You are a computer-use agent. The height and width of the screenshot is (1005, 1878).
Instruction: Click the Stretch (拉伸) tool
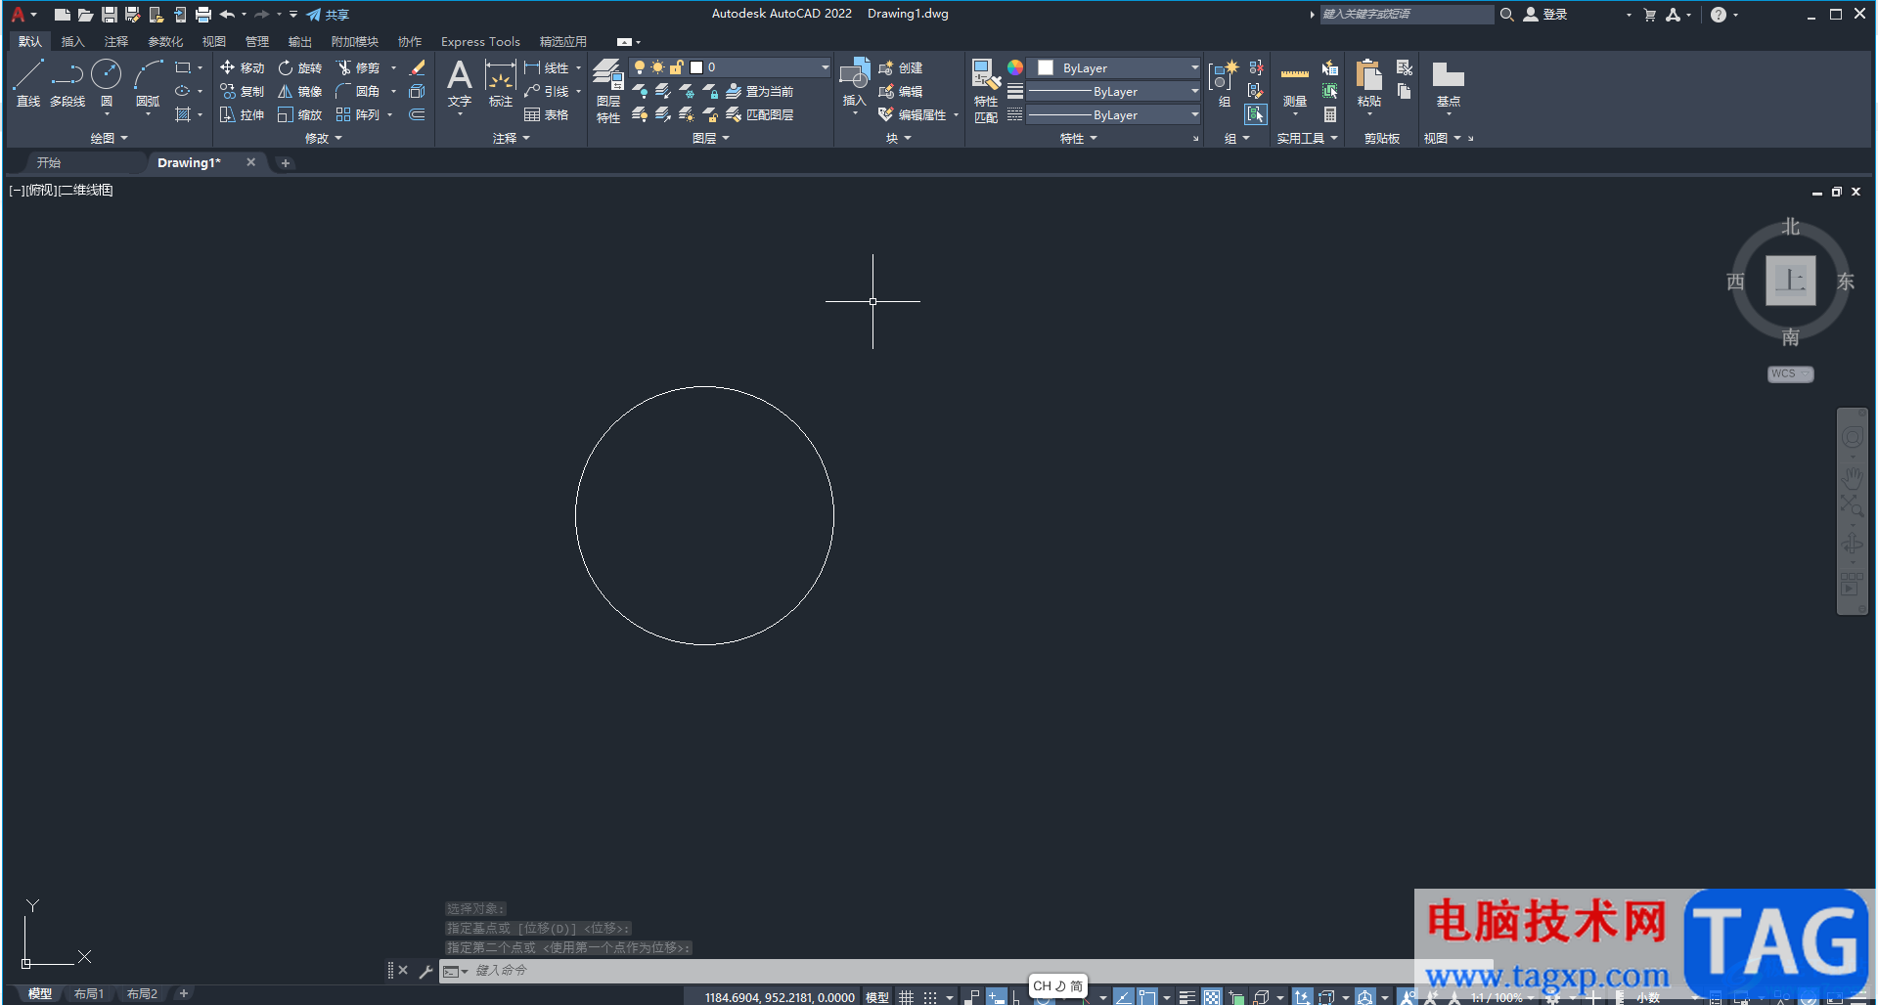point(242,114)
